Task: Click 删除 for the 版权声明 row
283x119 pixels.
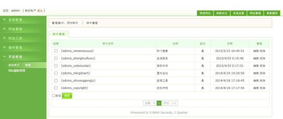Action: [x=262, y=88]
